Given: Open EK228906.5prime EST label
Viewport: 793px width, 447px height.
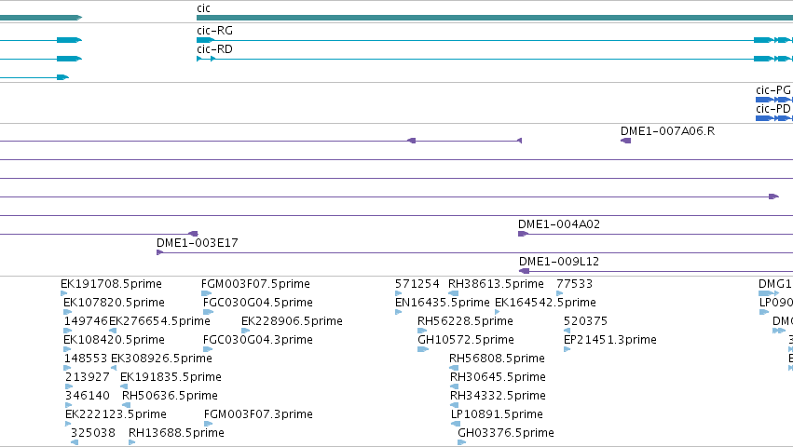Looking at the screenshot, I should [292, 321].
